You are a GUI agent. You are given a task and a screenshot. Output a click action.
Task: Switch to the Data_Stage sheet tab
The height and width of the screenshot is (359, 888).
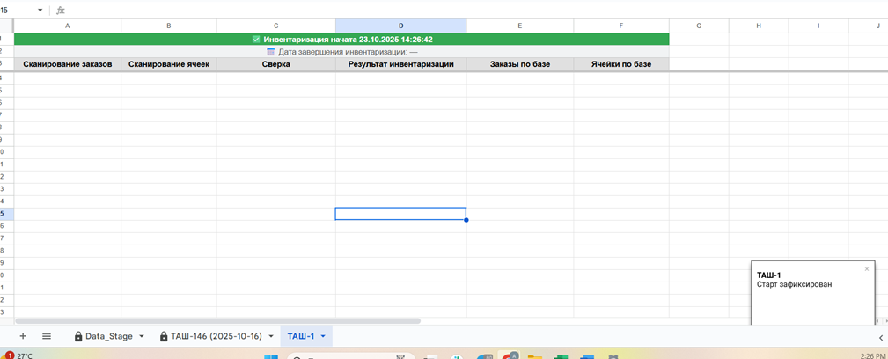109,336
